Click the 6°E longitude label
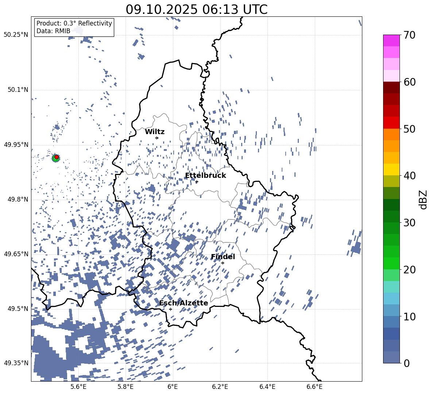This screenshot has height=394, width=432. click(173, 387)
